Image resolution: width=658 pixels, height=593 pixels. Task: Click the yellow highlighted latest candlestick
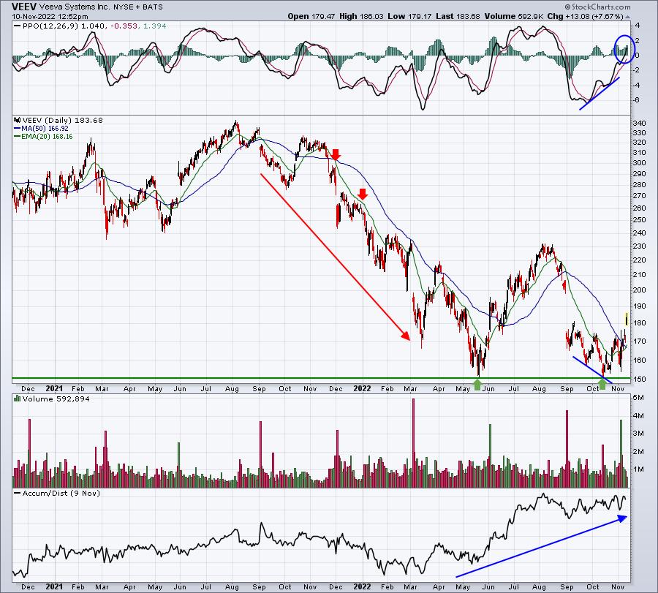point(627,319)
